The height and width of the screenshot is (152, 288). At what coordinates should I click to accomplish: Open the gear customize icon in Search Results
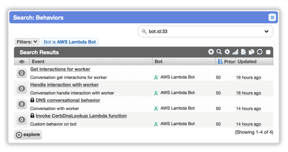coord(227,52)
